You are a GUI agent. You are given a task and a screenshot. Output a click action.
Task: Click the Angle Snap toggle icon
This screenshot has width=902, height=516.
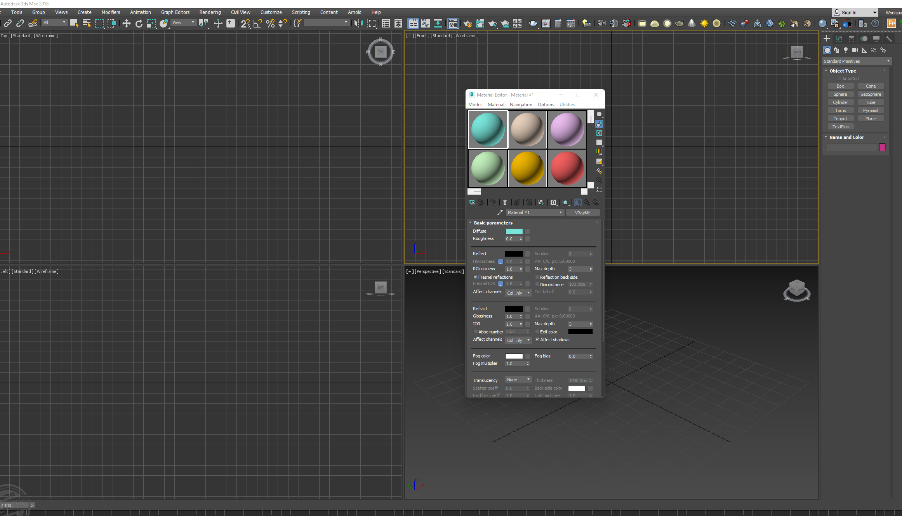click(x=257, y=24)
